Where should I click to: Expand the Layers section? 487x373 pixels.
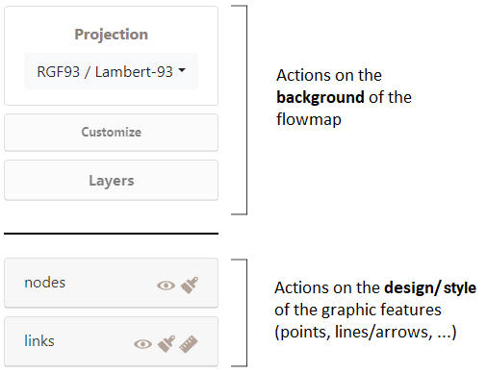tap(111, 181)
